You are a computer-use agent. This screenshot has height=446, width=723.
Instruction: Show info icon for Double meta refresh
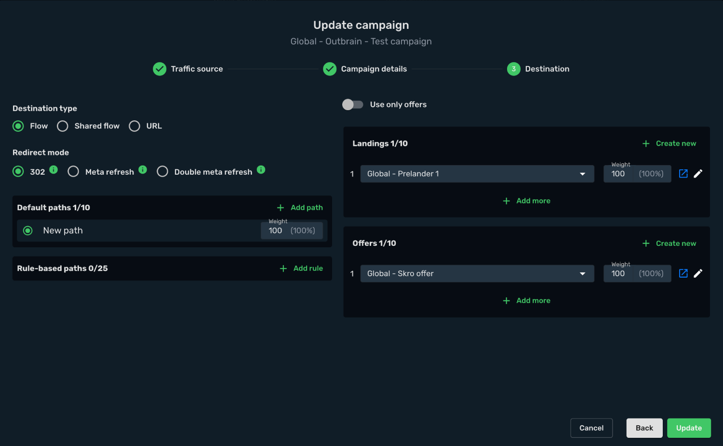(261, 169)
